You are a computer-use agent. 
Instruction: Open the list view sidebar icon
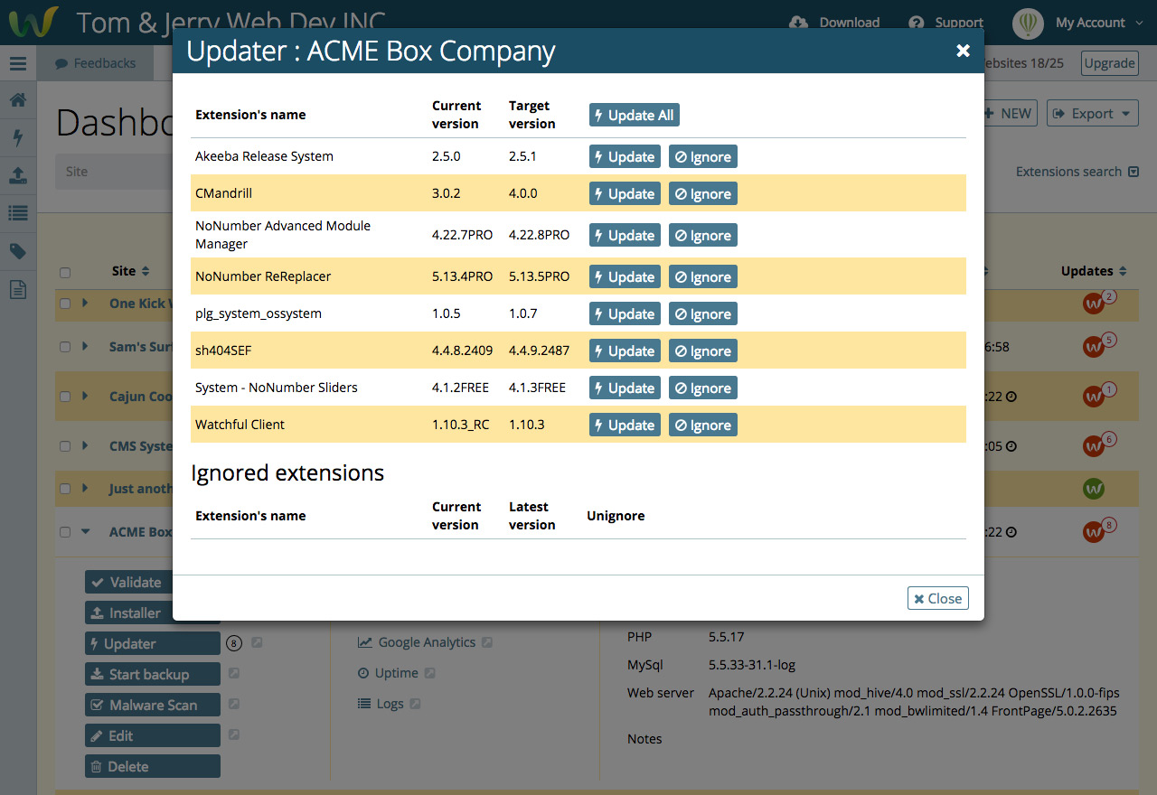18,213
